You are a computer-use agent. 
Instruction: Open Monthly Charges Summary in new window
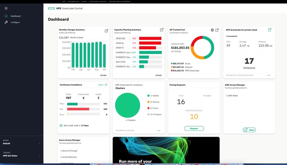[x=106, y=31]
